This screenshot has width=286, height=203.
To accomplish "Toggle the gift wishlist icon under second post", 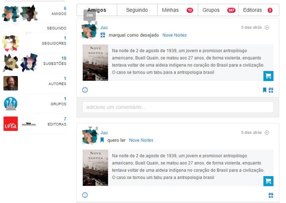I will (x=271, y=195).
